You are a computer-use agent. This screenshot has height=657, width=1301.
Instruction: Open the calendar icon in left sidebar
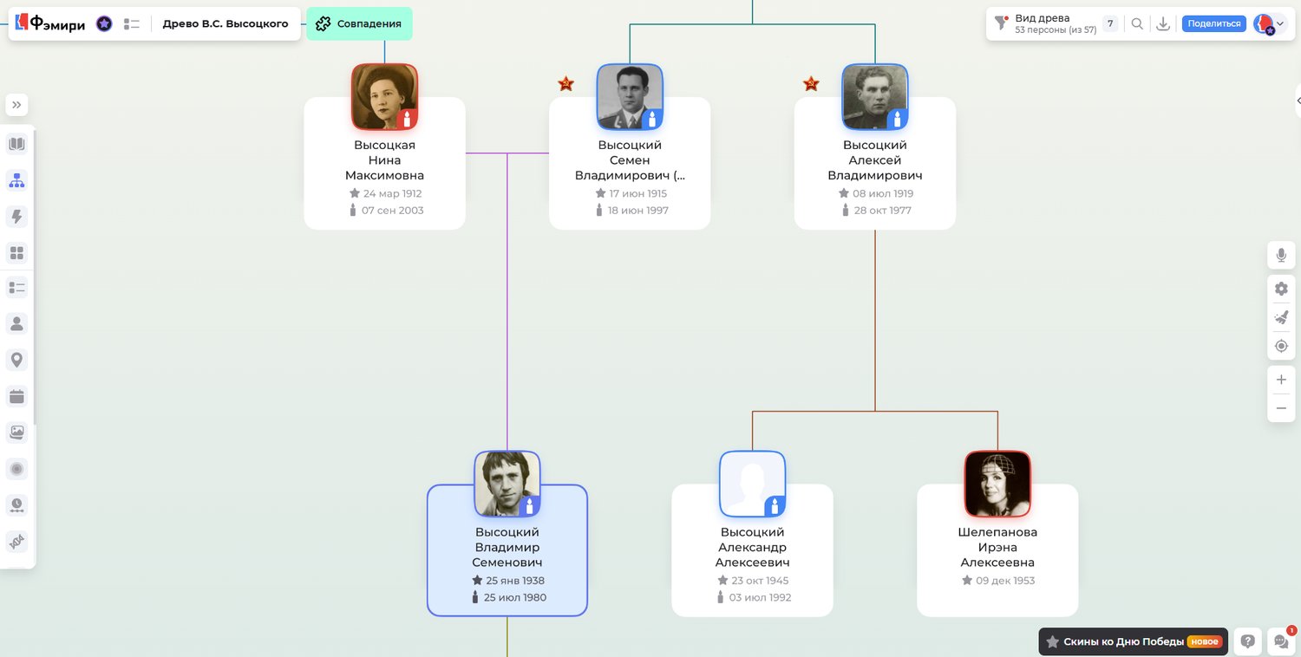coord(16,396)
